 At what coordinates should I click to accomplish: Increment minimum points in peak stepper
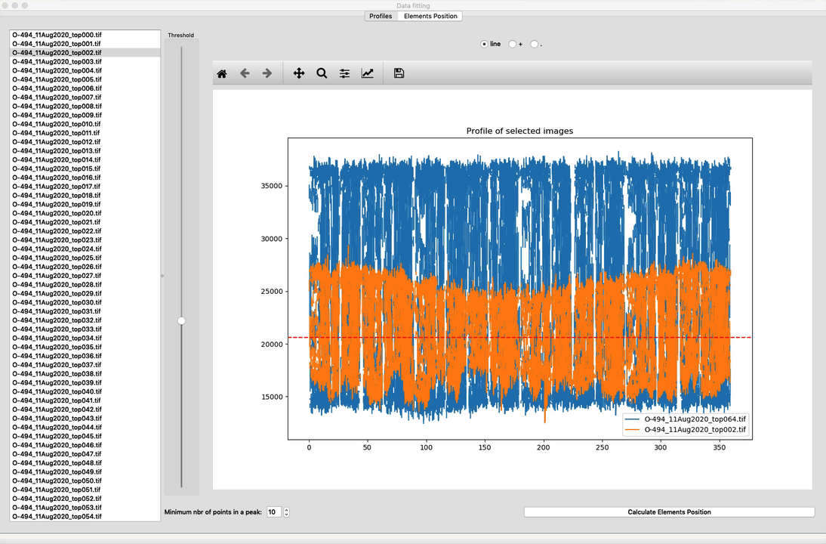coord(286,510)
